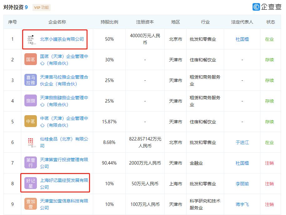
Task: Click the 状态 column header
Action: [270, 22]
